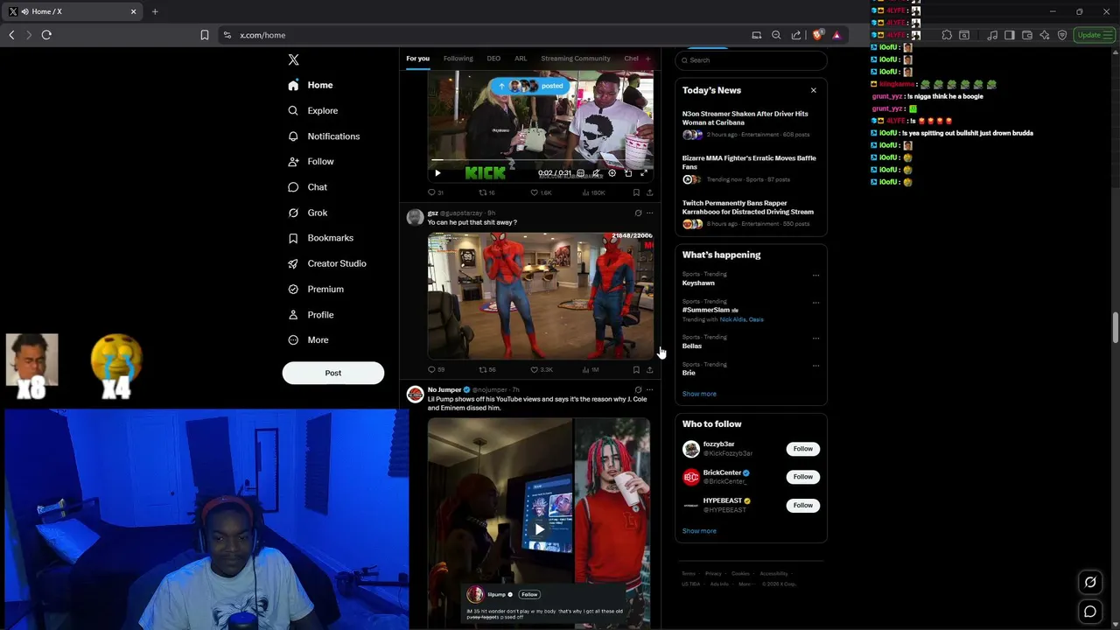The image size is (1120, 630).
Task: Open the Follow item in the sidebar
Action: 311,162
